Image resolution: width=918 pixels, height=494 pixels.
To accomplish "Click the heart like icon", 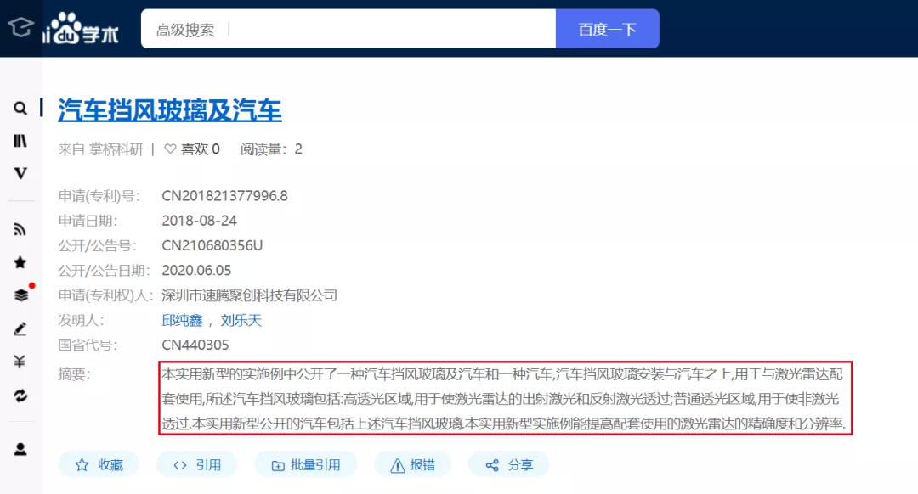I will click(170, 149).
